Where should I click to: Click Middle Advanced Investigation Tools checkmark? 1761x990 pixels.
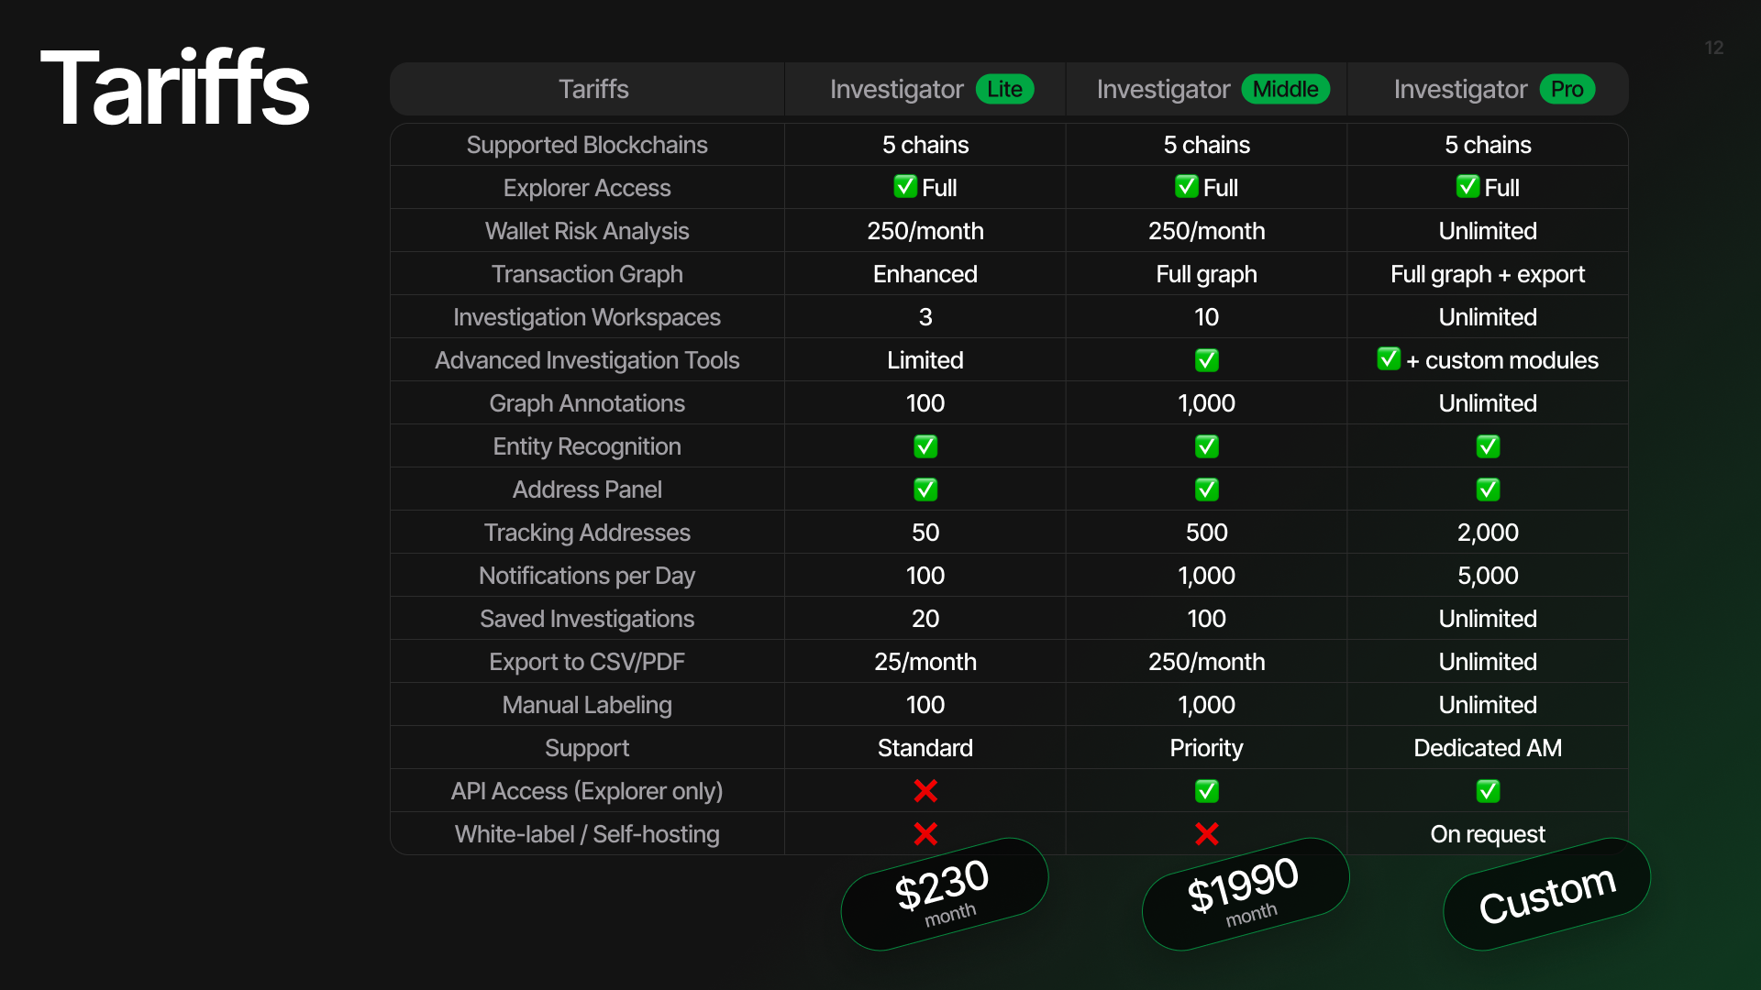click(1206, 360)
